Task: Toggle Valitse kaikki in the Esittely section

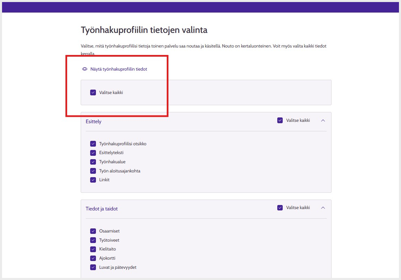Action: point(280,120)
